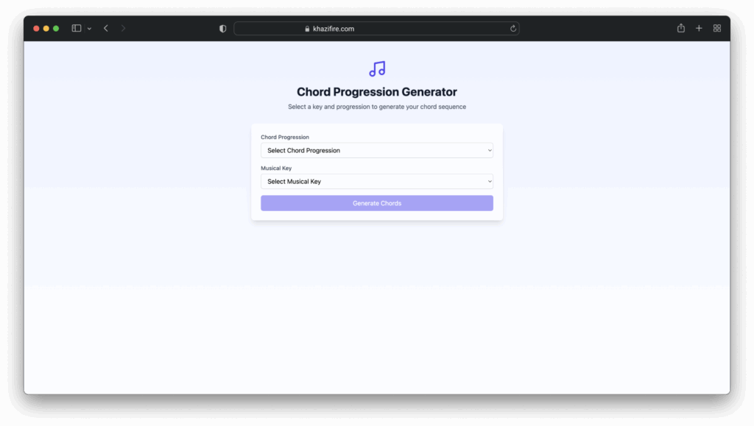Expand the Select Chord Progression dropdown

point(376,151)
